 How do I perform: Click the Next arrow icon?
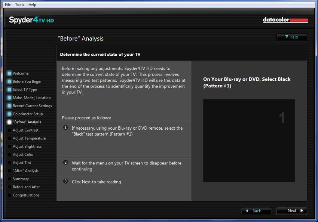(302, 210)
